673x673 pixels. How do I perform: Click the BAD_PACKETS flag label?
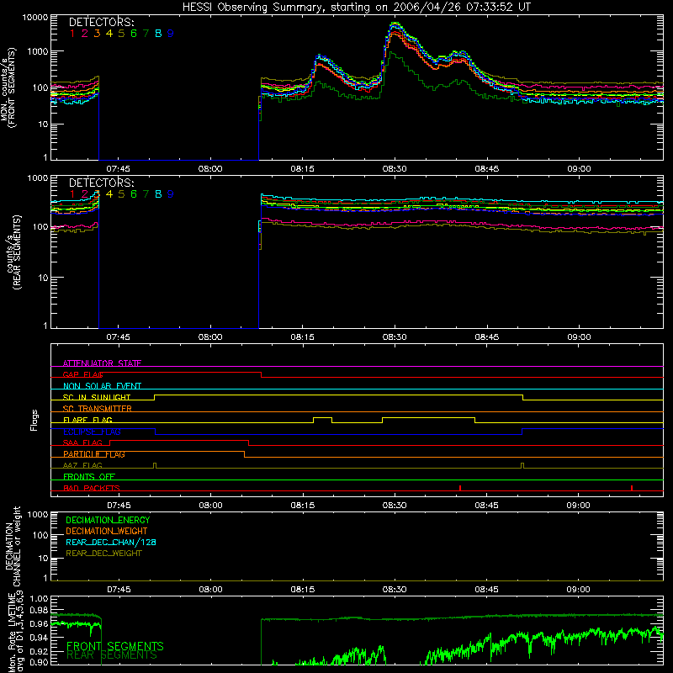click(x=92, y=488)
